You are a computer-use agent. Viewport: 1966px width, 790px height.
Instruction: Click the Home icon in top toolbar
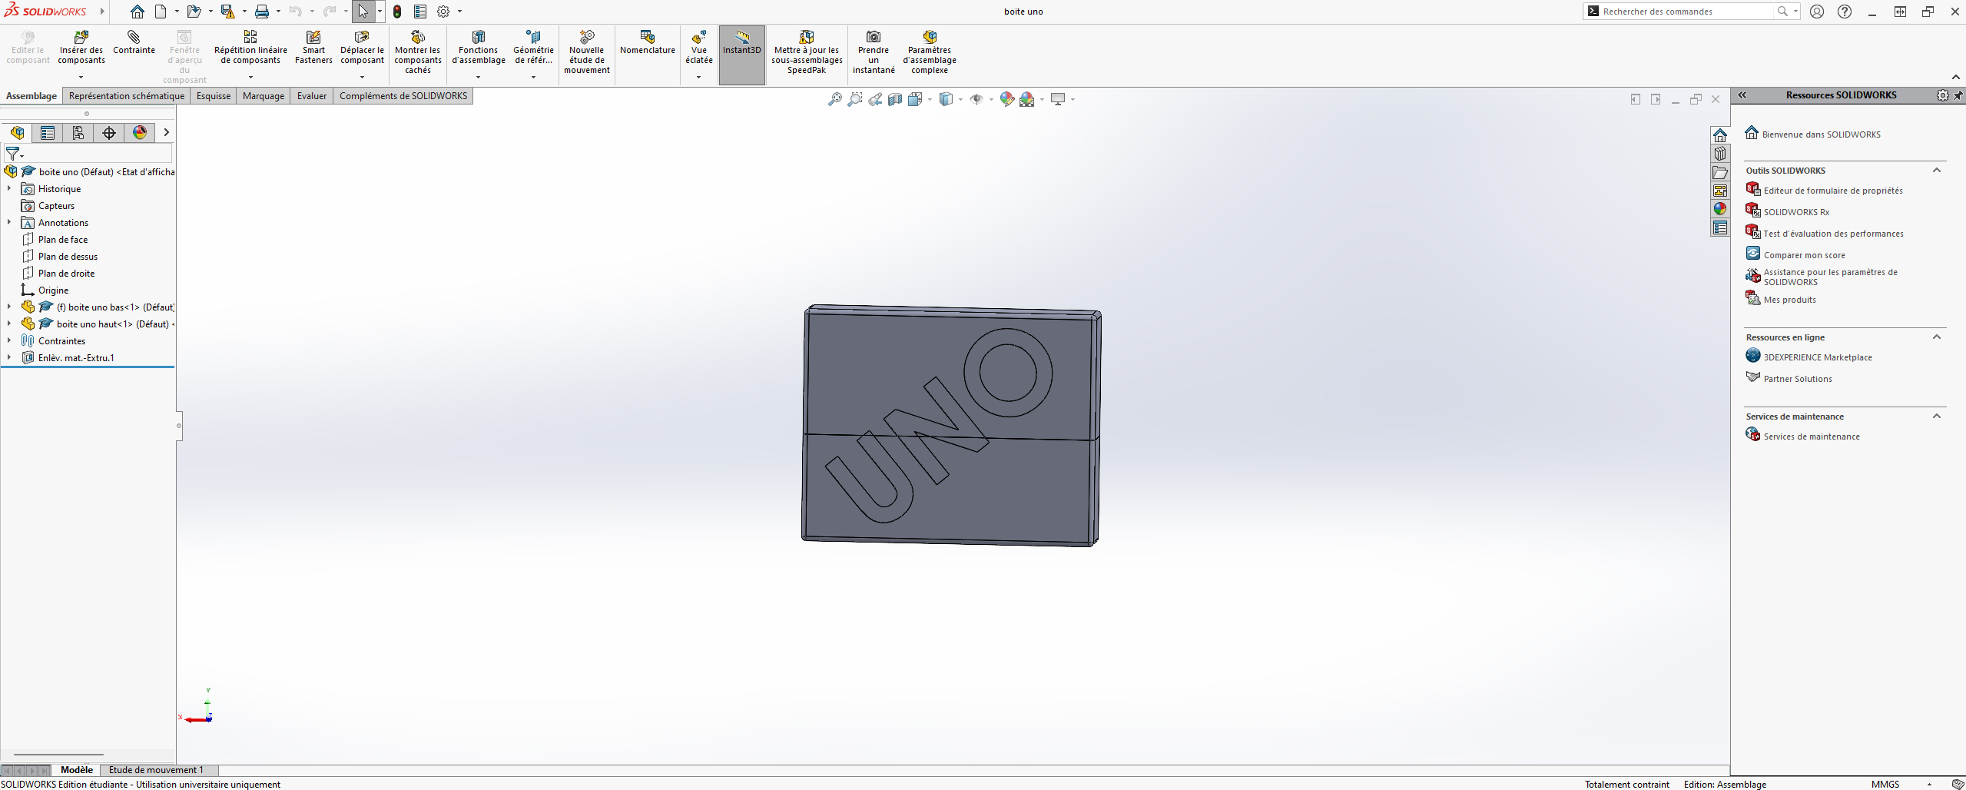[138, 12]
